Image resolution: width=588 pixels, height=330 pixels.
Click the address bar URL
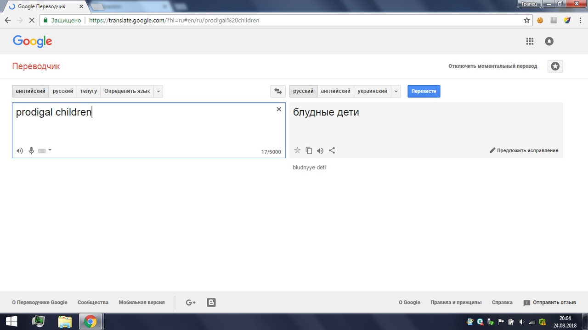(174, 21)
